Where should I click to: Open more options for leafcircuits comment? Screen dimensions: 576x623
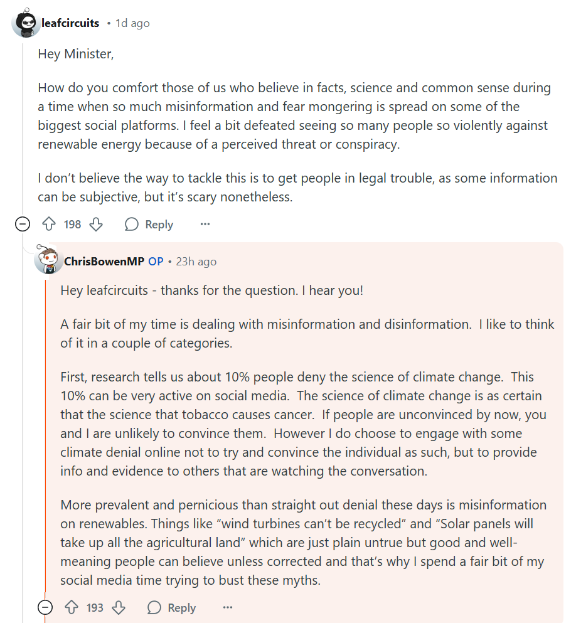[x=205, y=224]
